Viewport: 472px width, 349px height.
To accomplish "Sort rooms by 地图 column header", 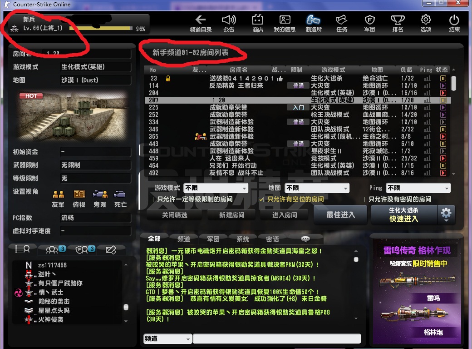I will pyautogui.click(x=377, y=70).
